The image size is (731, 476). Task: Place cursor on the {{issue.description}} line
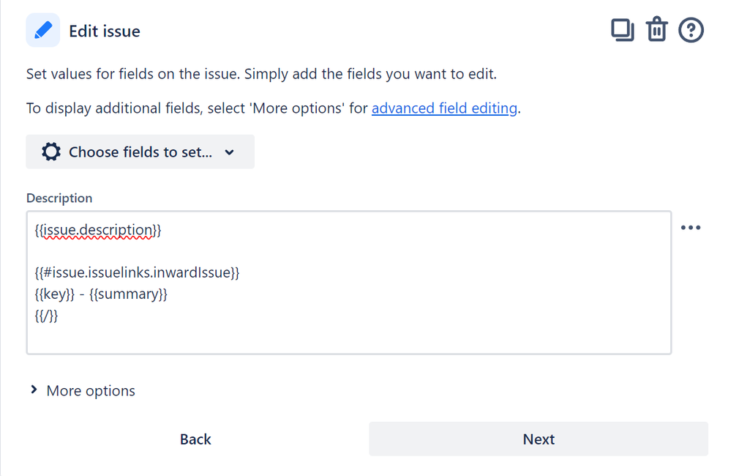point(98,230)
